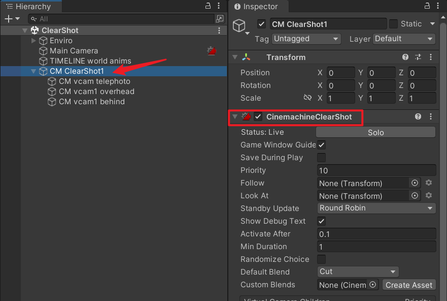Enable the Randomize Choice checkbox

click(x=321, y=259)
